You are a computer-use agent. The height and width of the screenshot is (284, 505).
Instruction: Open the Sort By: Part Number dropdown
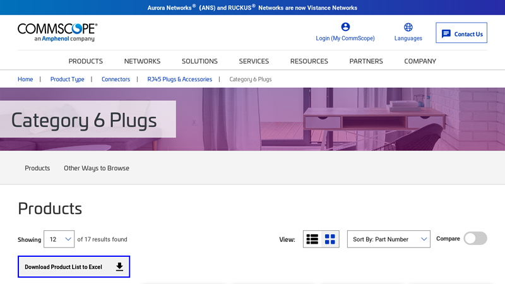(388, 239)
